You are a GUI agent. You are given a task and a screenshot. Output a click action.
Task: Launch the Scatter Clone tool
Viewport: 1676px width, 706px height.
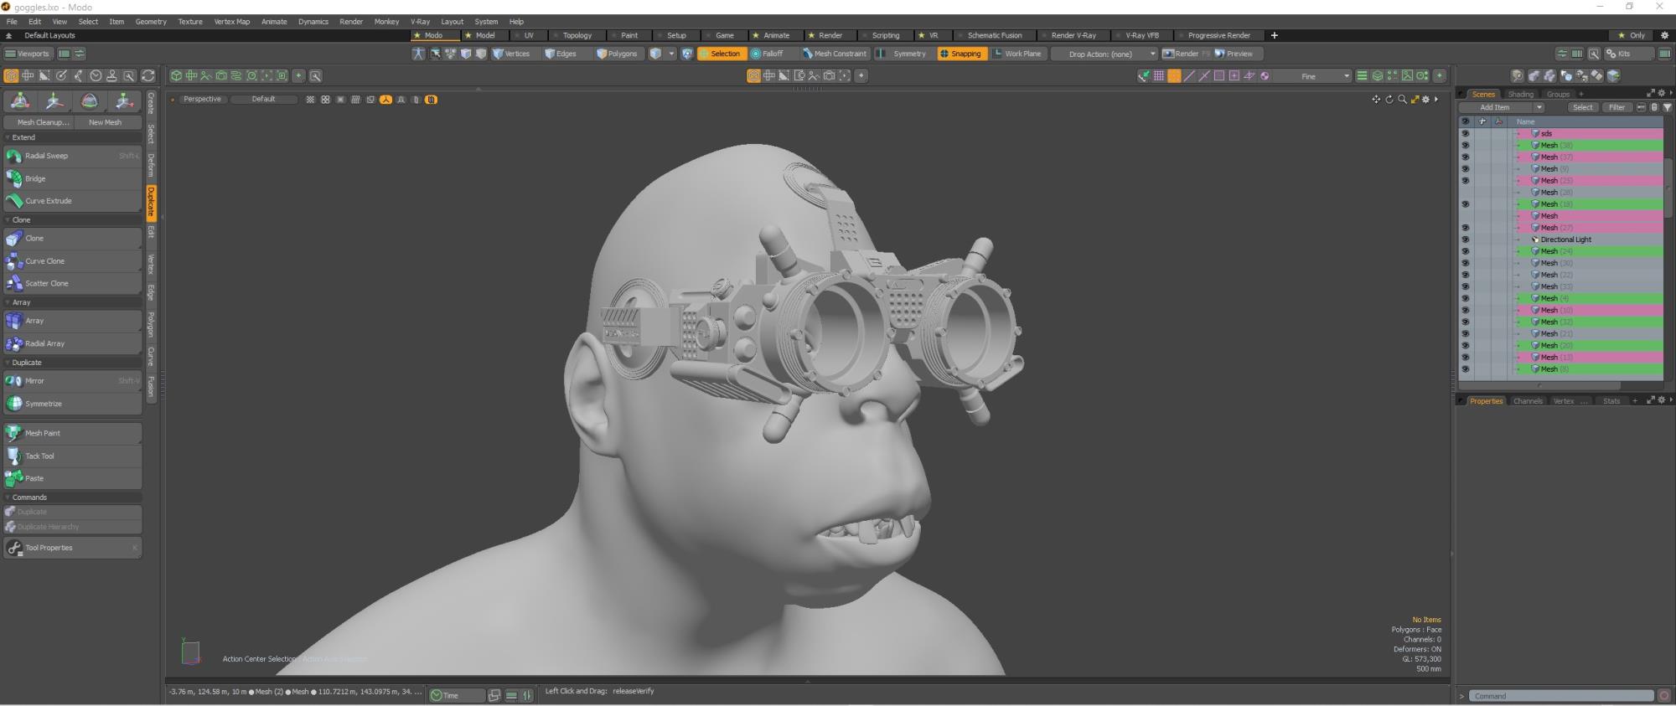point(72,284)
